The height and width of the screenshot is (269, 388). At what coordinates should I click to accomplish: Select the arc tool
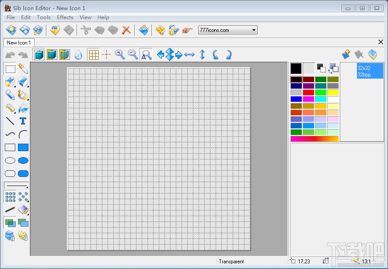pos(23,134)
